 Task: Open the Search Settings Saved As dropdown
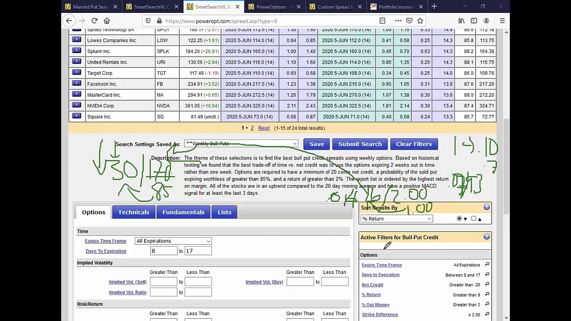241,144
